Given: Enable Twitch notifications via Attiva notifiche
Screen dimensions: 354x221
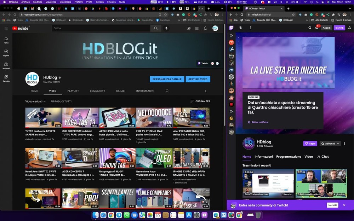Looking at the screenshot, I should [x=258, y=122].
